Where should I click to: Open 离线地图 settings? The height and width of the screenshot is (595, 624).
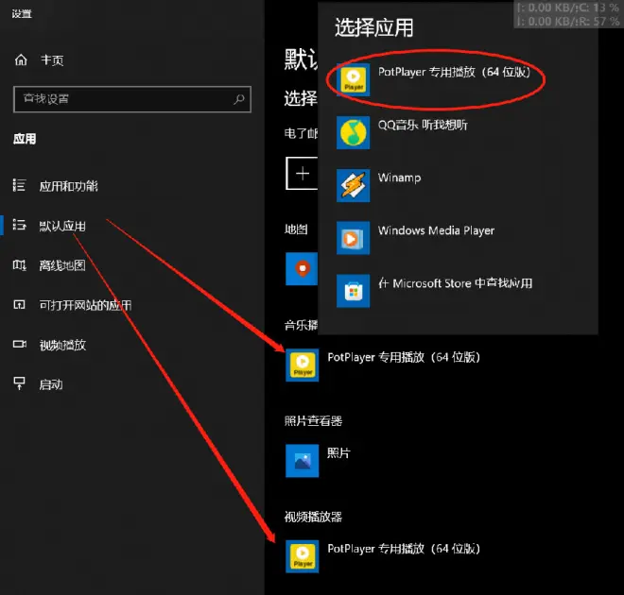pyautogui.click(x=62, y=265)
